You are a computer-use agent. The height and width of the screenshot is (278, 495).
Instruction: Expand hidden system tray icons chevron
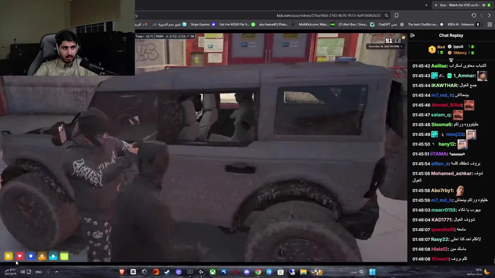(56, 272)
